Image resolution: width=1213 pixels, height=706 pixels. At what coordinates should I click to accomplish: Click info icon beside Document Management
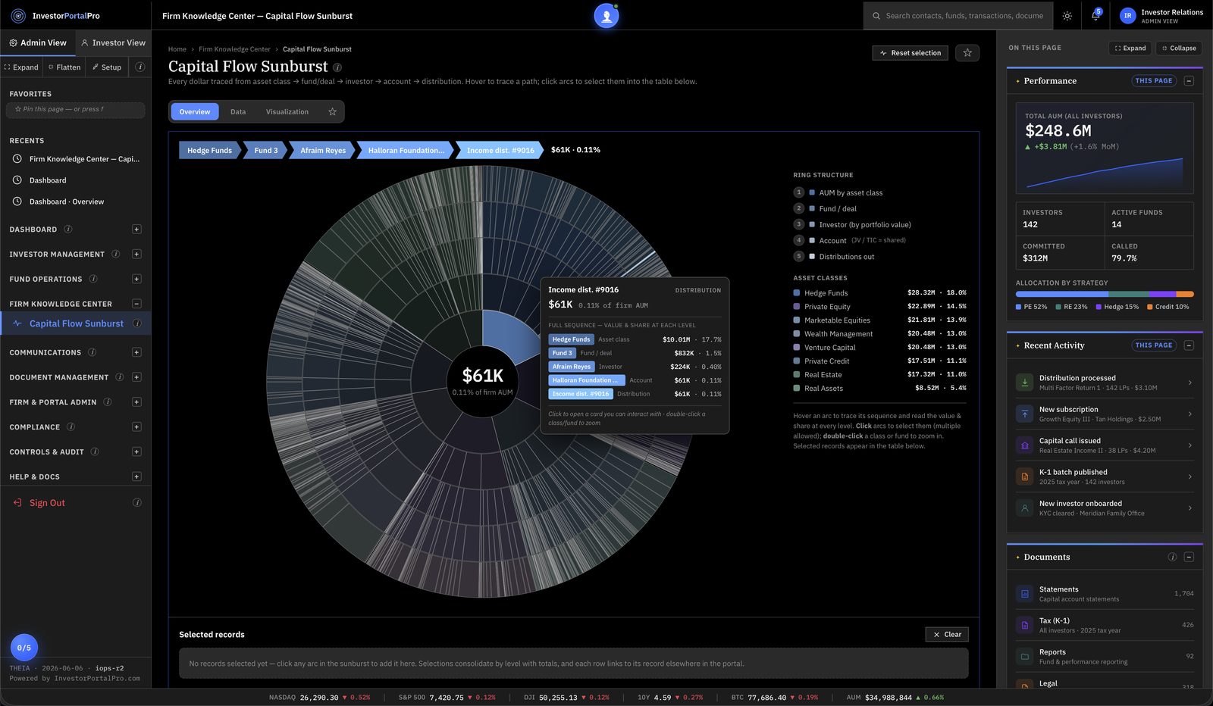[x=120, y=377]
